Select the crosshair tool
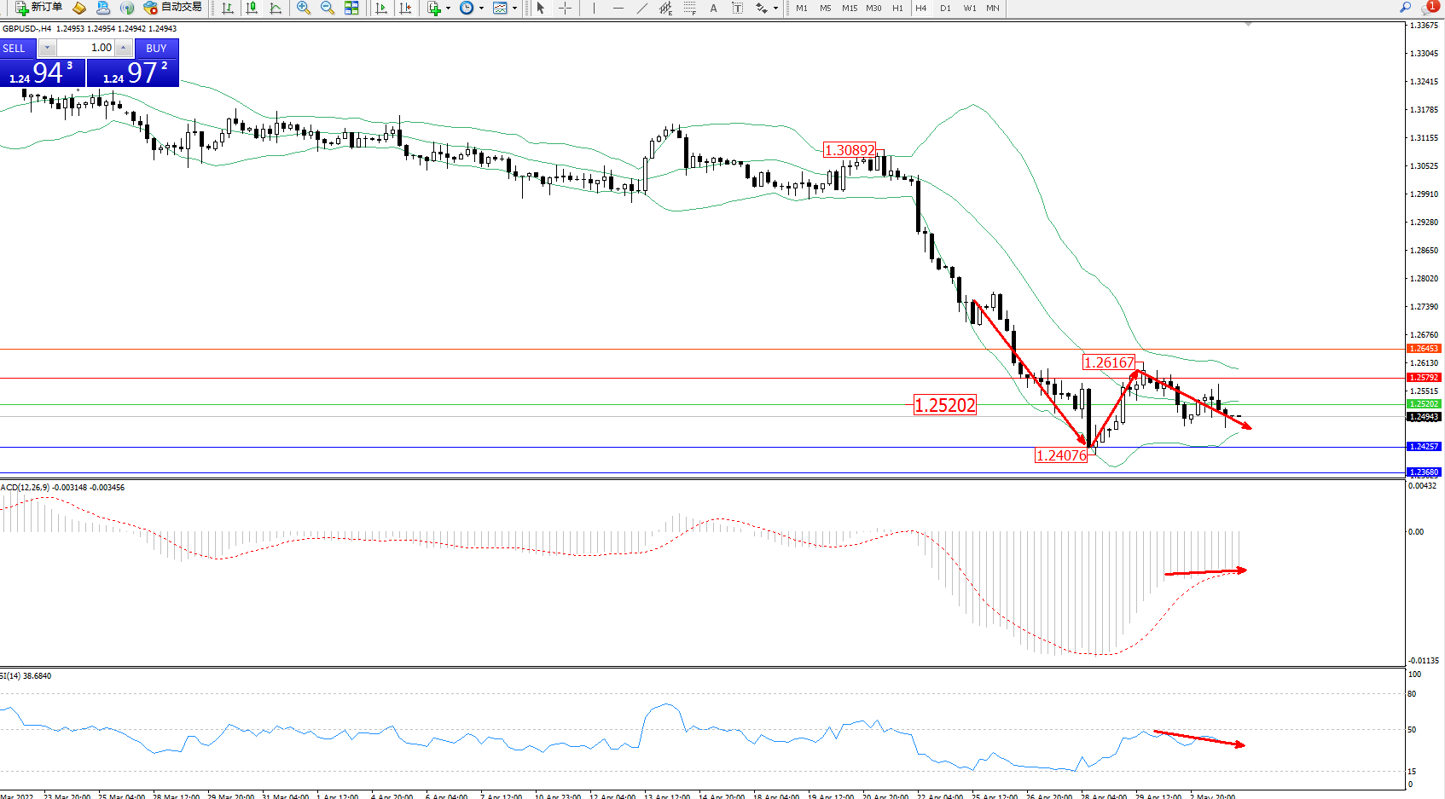This screenshot has width=1445, height=799. 565,8
